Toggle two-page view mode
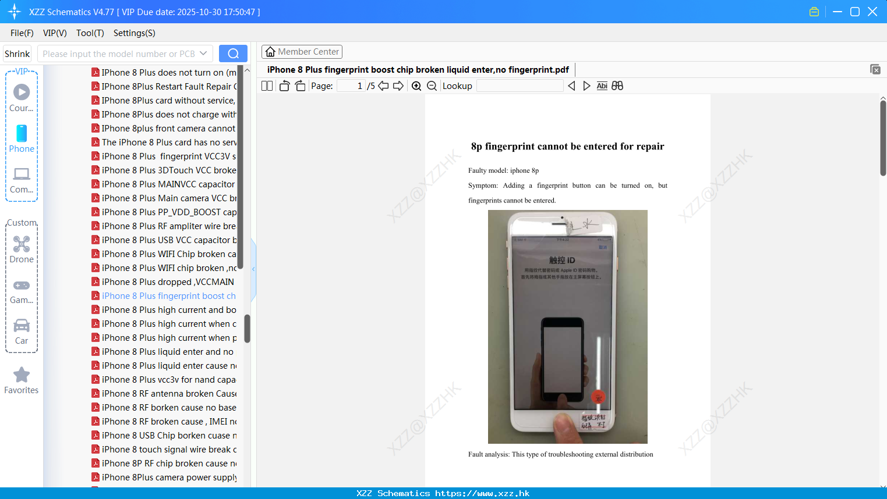Viewport: 887px width, 499px height. 266,85
